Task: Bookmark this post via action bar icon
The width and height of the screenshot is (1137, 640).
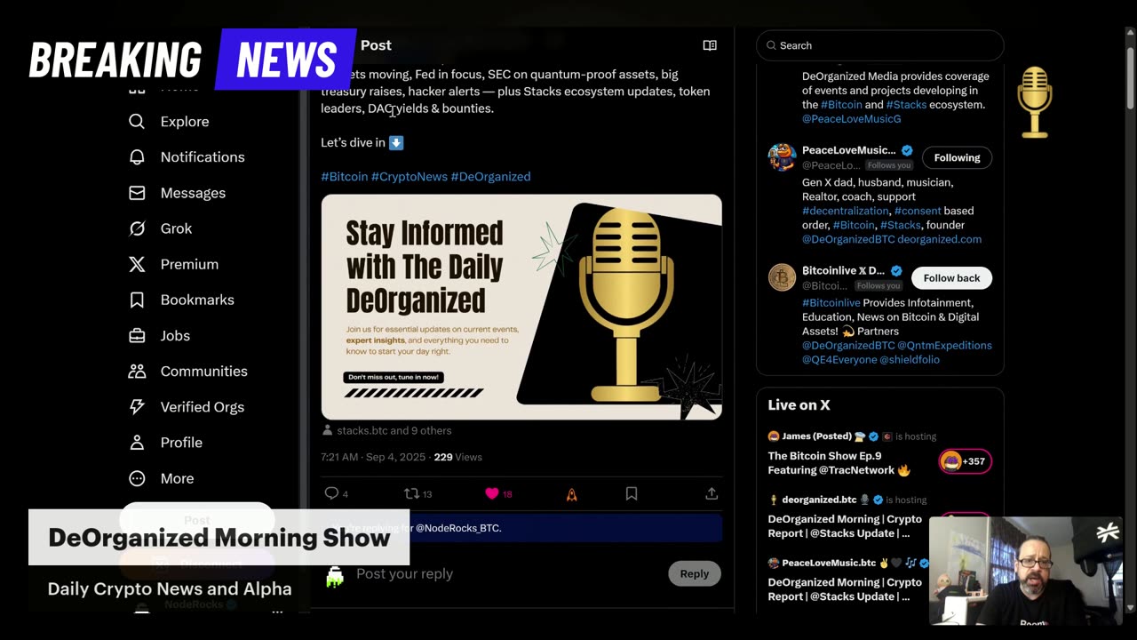Action: point(632,493)
